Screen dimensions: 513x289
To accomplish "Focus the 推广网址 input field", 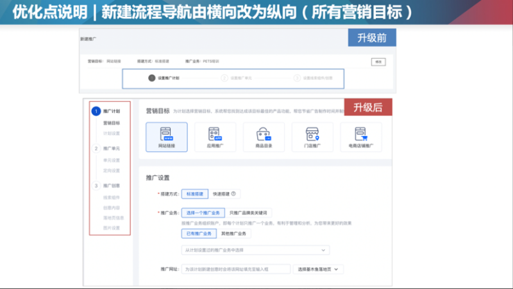I will 236,269.
